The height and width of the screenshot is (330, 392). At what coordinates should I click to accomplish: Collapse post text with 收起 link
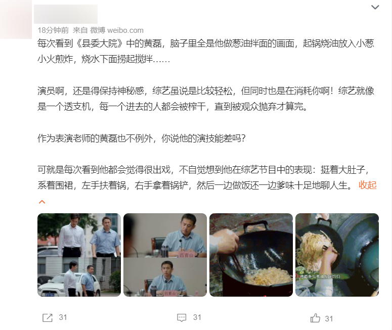368,185
